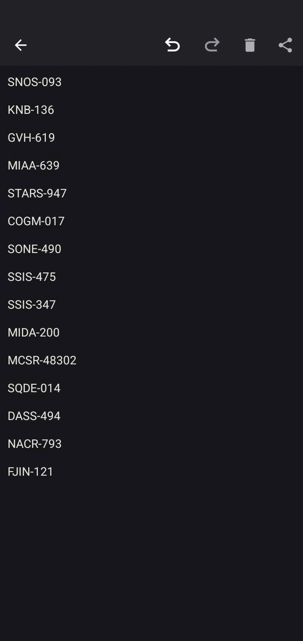Click on the GVH-619 entry

tap(31, 137)
